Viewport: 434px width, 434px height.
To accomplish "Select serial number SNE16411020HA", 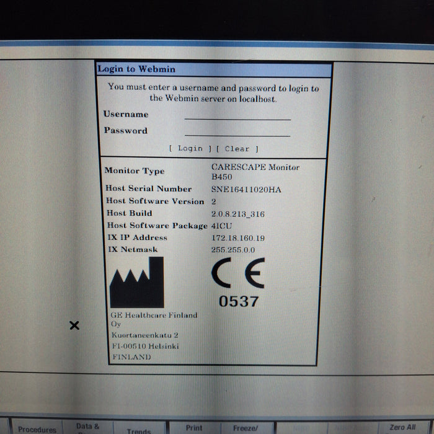I will pyautogui.click(x=246, y=190).
